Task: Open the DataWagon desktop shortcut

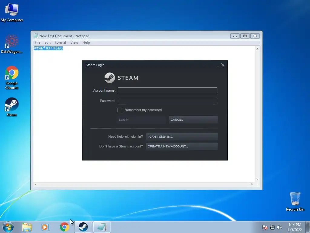Action: pyautogui.click(x=12, y=44)
